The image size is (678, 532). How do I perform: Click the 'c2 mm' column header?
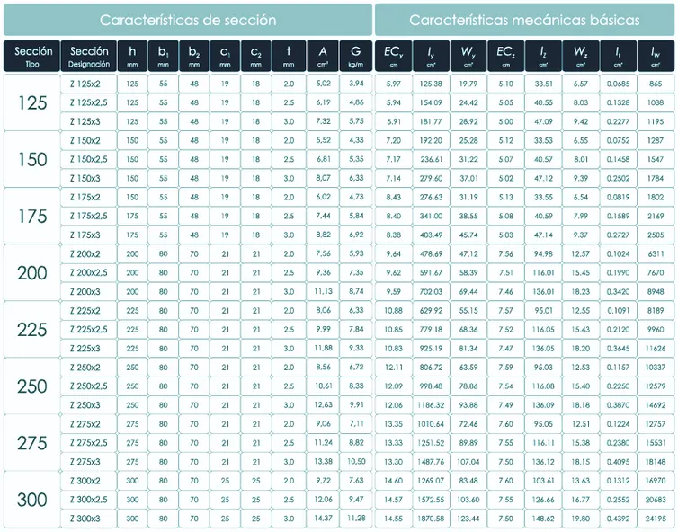coord(256,57)
